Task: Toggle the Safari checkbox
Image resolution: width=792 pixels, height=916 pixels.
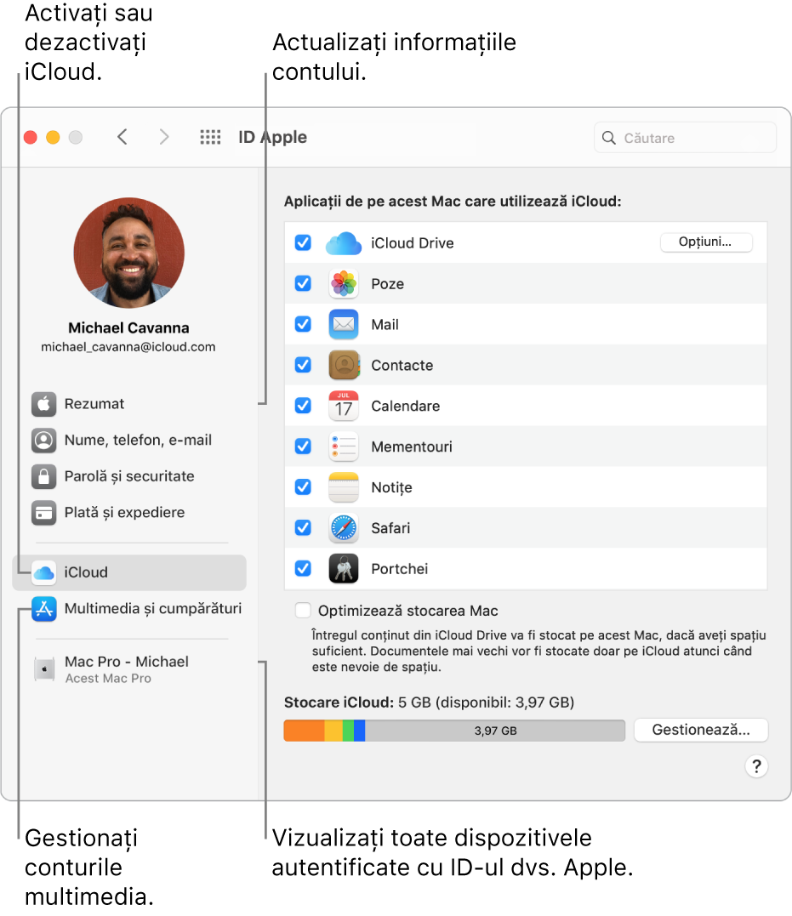Action: pyautogui.click(x=303, y=527)
